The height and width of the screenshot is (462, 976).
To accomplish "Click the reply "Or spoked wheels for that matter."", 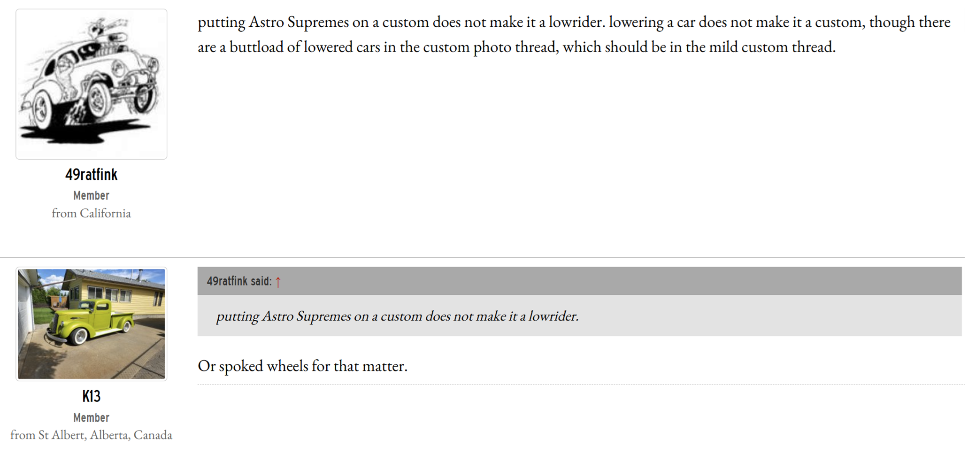I will point(302,366).
